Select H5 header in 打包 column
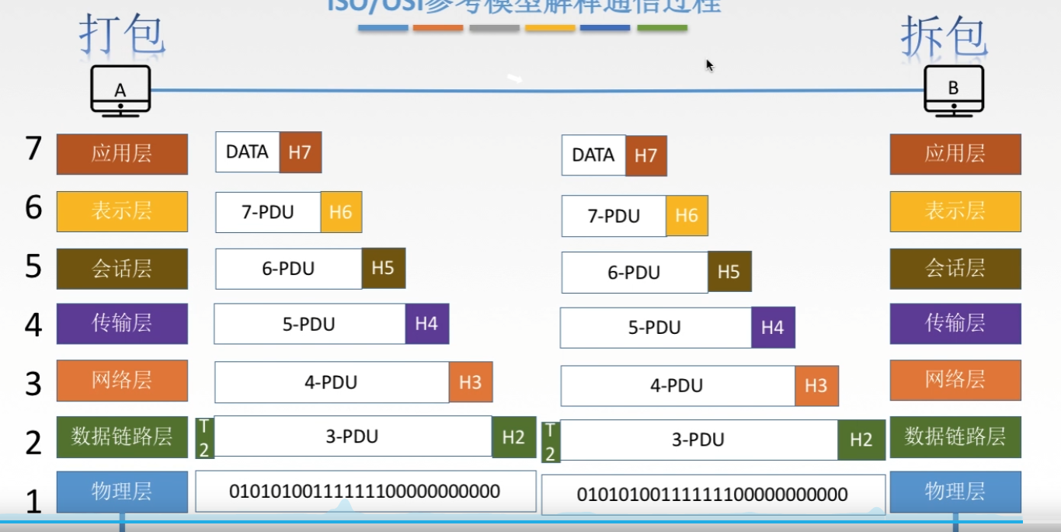Screen dimensions: 1061x532 click(383, 269)
